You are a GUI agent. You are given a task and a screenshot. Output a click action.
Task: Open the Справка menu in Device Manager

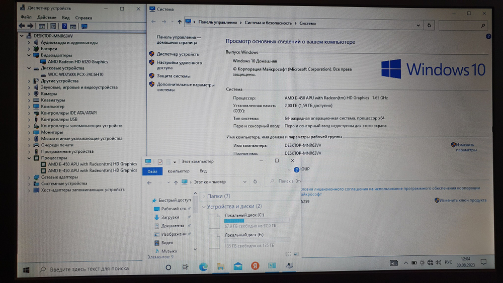pos(83,18)
